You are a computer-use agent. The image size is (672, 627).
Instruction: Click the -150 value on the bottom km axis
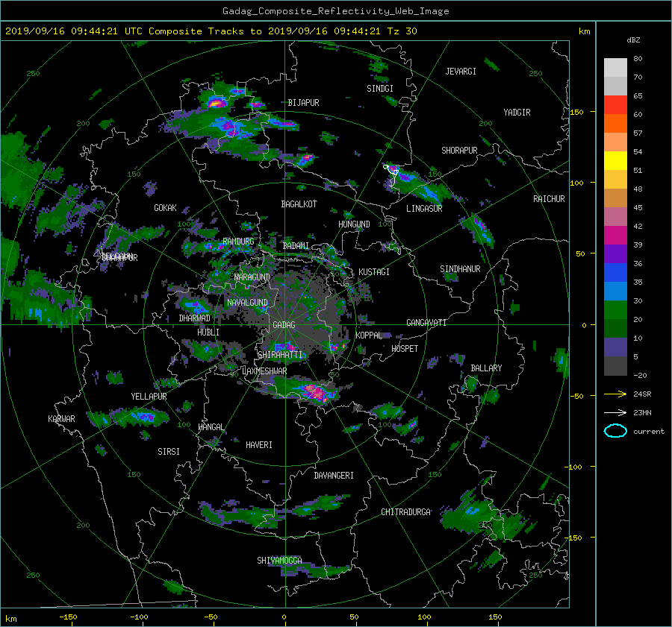point(68,617)
